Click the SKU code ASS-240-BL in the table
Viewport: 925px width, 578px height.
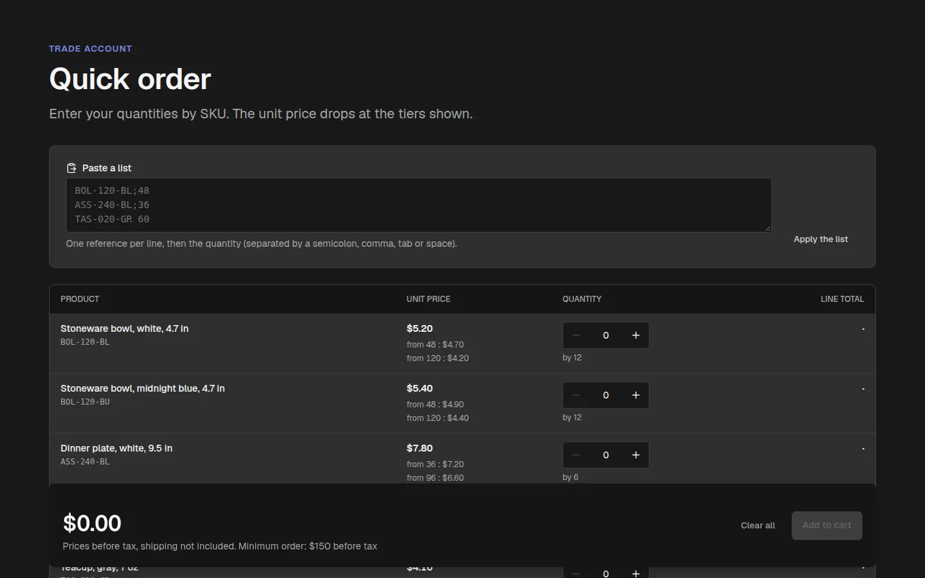pos(85,462)
